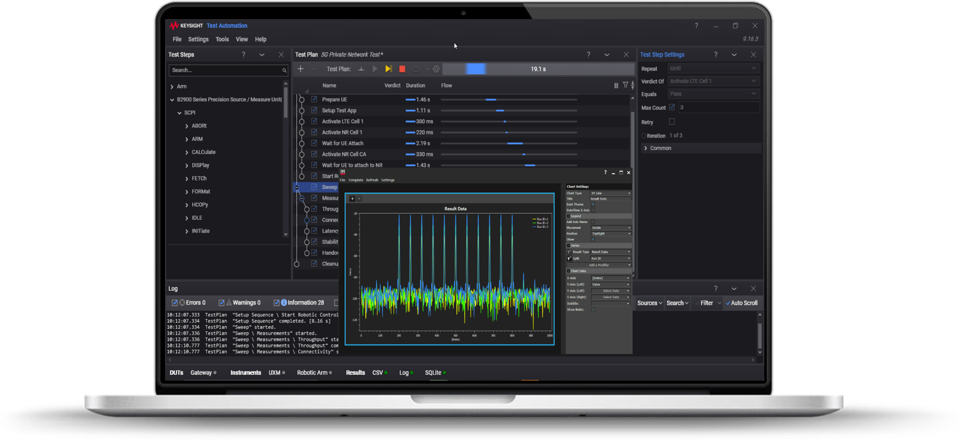Image resolution: width=962 pixels, height=441 pixels.
Task: Click the repeat loop icon in the toolbar
Action: [416, 68]
